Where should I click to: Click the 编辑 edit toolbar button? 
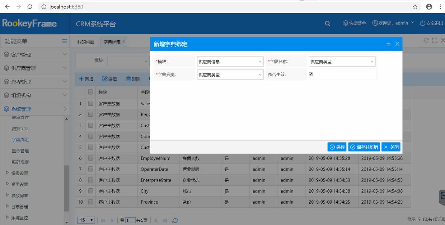pyautogui.click(x=110, y=79)
